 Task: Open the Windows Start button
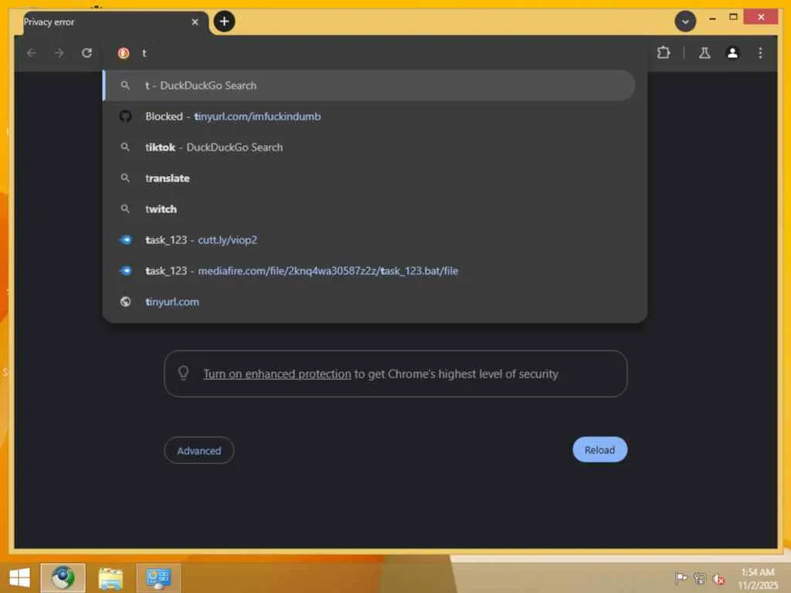coord(19,578)
